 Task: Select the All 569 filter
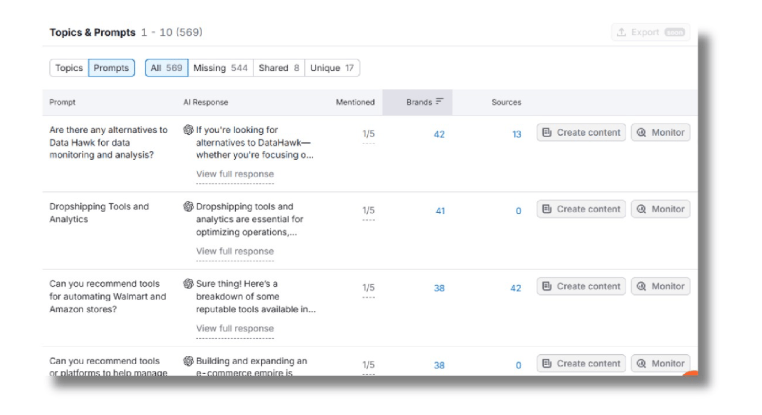point(166,68)
